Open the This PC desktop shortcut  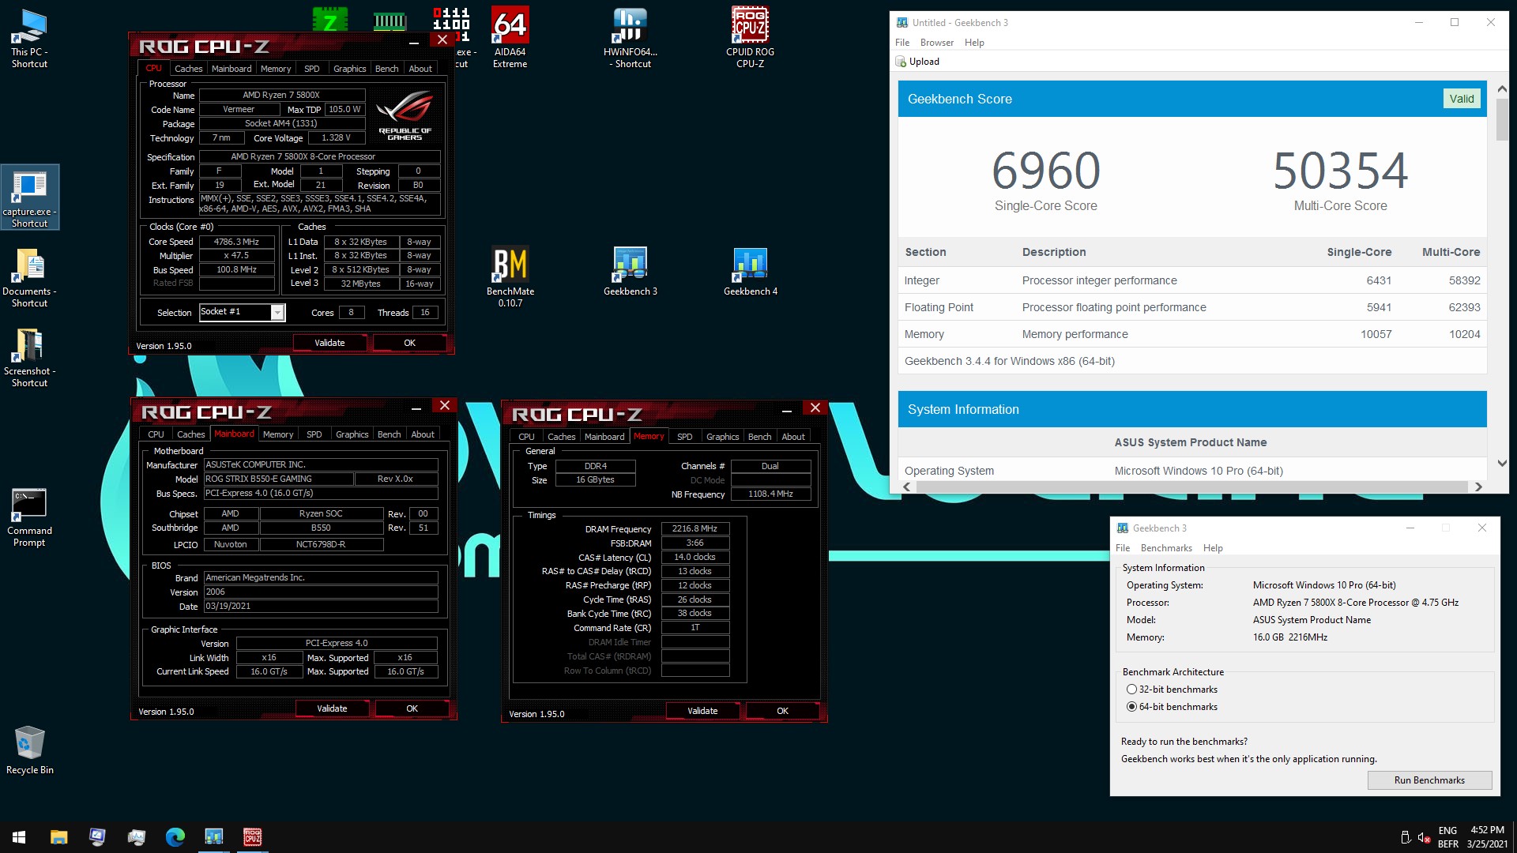coord(29,38)
